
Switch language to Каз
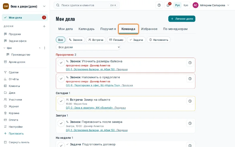pos(186,5)
